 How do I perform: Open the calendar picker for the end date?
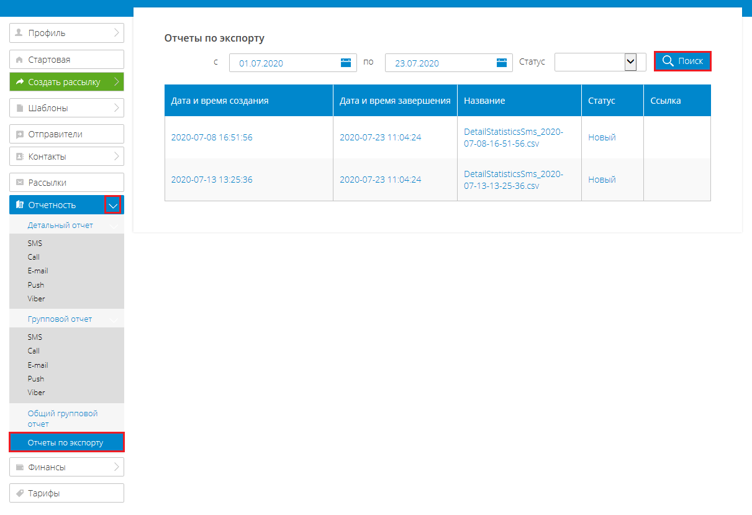[502, 63]
